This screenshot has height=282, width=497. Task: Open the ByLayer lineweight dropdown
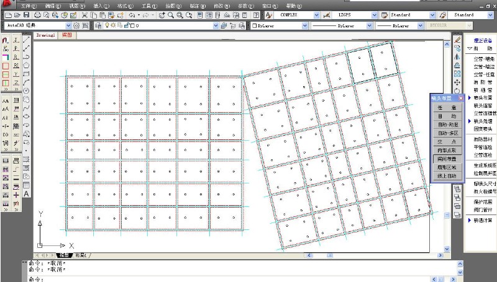coord(421,25)
